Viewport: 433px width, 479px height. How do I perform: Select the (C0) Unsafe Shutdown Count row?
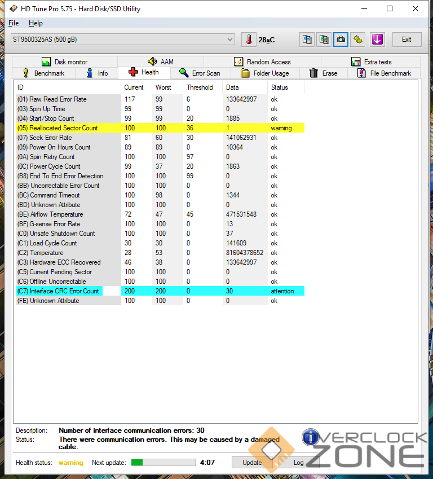tap(160, 234)
